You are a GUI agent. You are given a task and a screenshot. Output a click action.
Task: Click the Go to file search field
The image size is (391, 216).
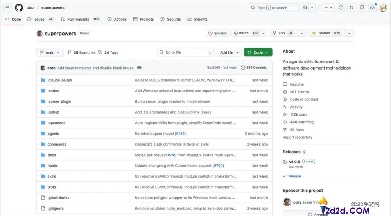(x=184, y=52)
